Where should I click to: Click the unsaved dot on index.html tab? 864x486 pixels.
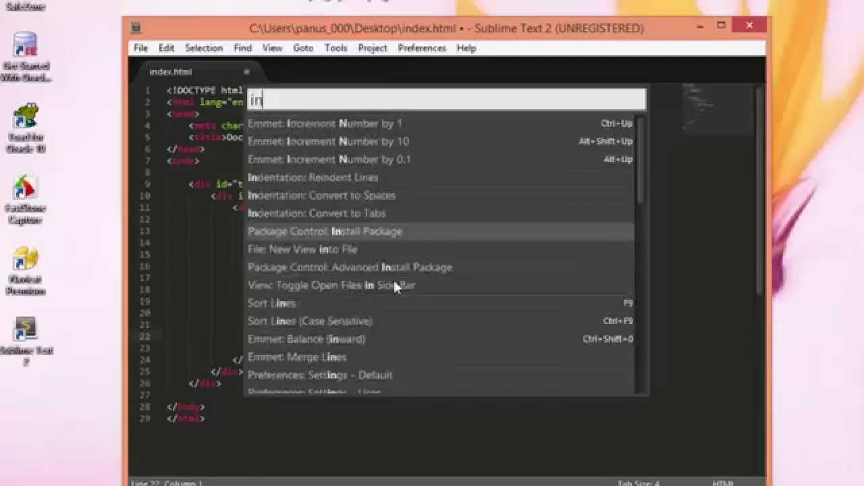click(x=246, y=72)
